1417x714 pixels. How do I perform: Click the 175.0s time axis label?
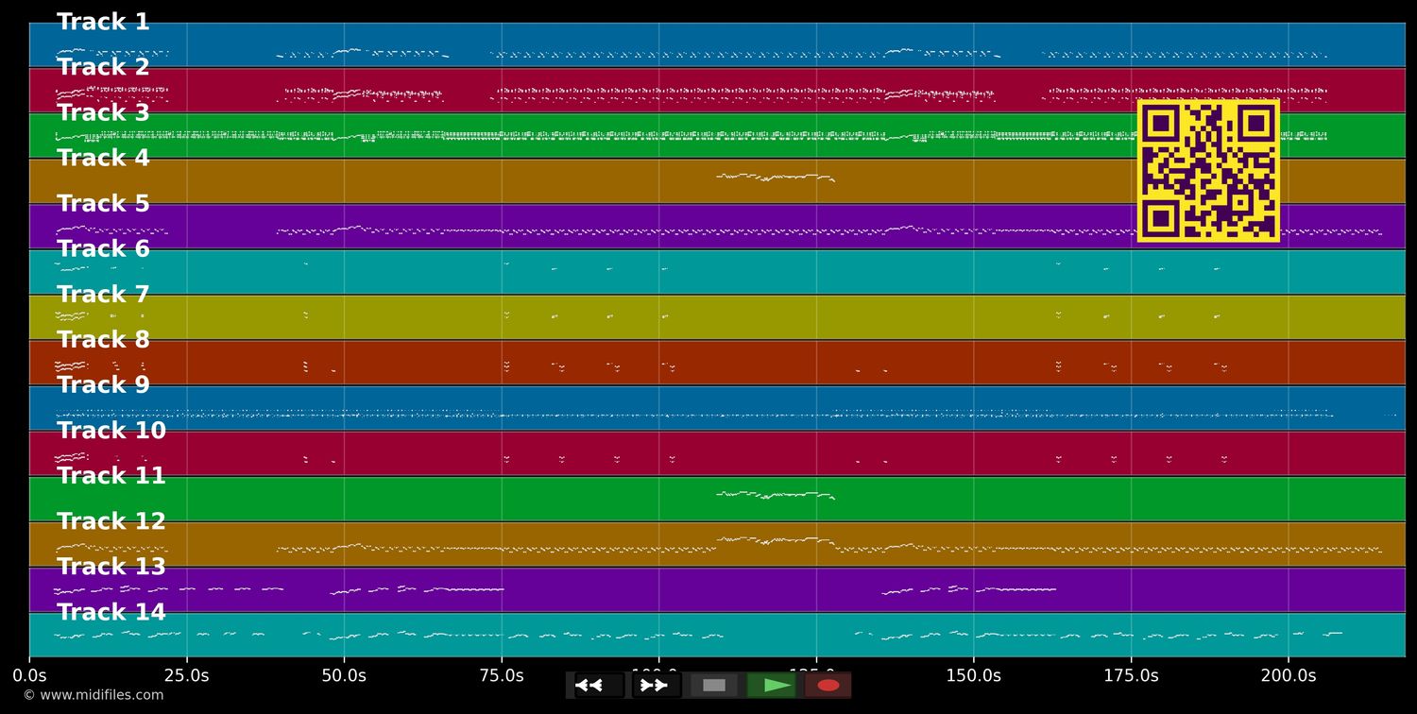pos(1131,675)
